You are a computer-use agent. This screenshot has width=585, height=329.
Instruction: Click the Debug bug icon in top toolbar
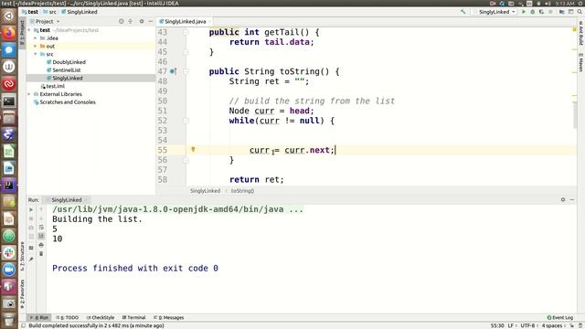tap(532, 12)
